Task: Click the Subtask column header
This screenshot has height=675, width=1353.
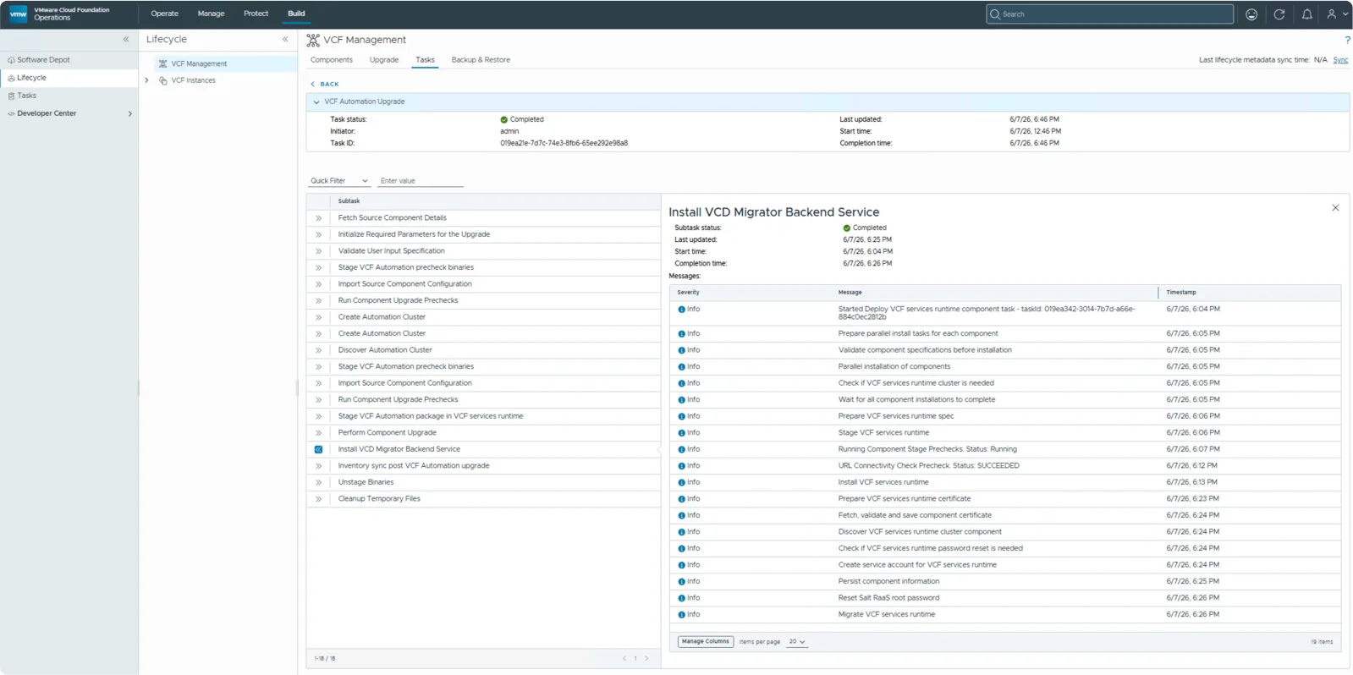Action: point(349,201)
